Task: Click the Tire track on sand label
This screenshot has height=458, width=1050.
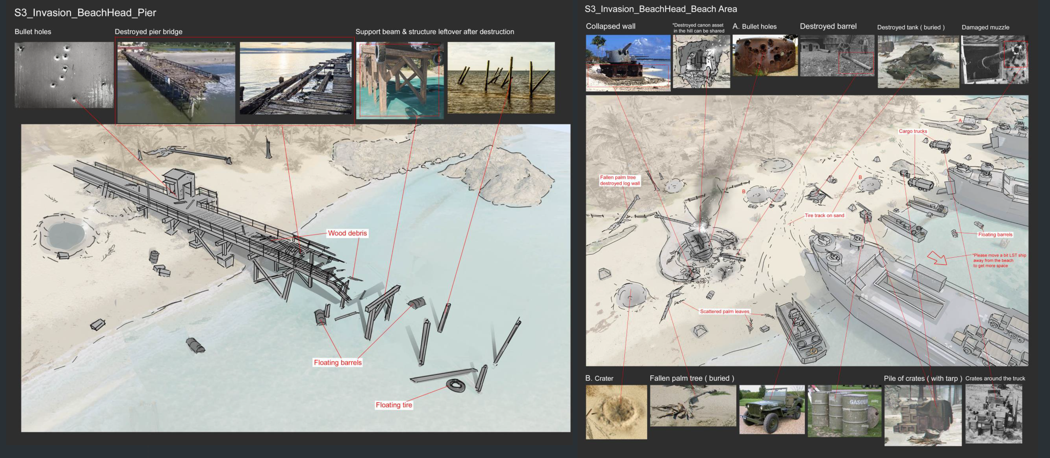Action: click(x=824, y=215)
